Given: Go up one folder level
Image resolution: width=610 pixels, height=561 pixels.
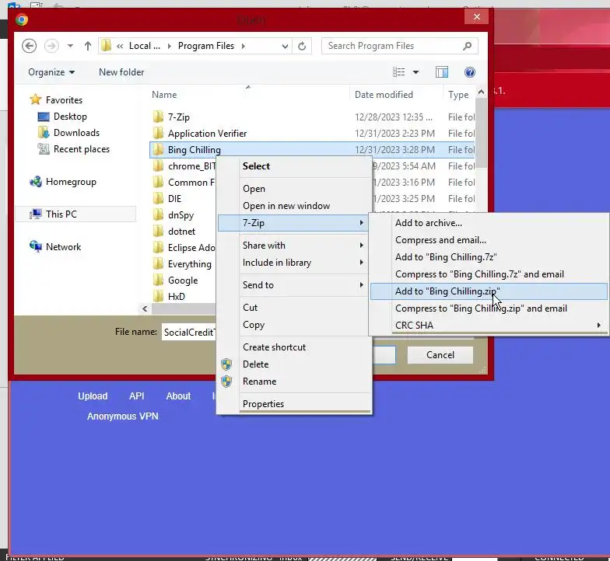Looking at the screenshot, I should point(87,46).
